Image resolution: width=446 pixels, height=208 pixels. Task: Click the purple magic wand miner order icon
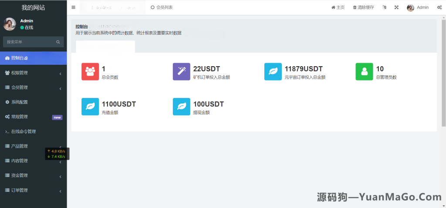(182, 71)
